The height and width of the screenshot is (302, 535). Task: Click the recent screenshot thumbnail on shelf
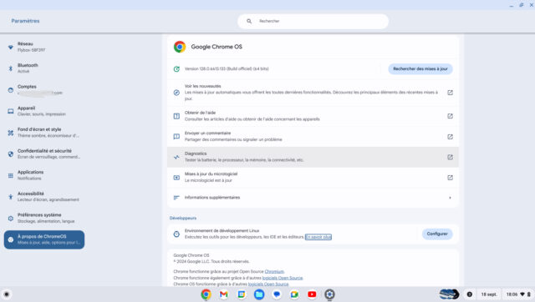click(x=449, y=294)
